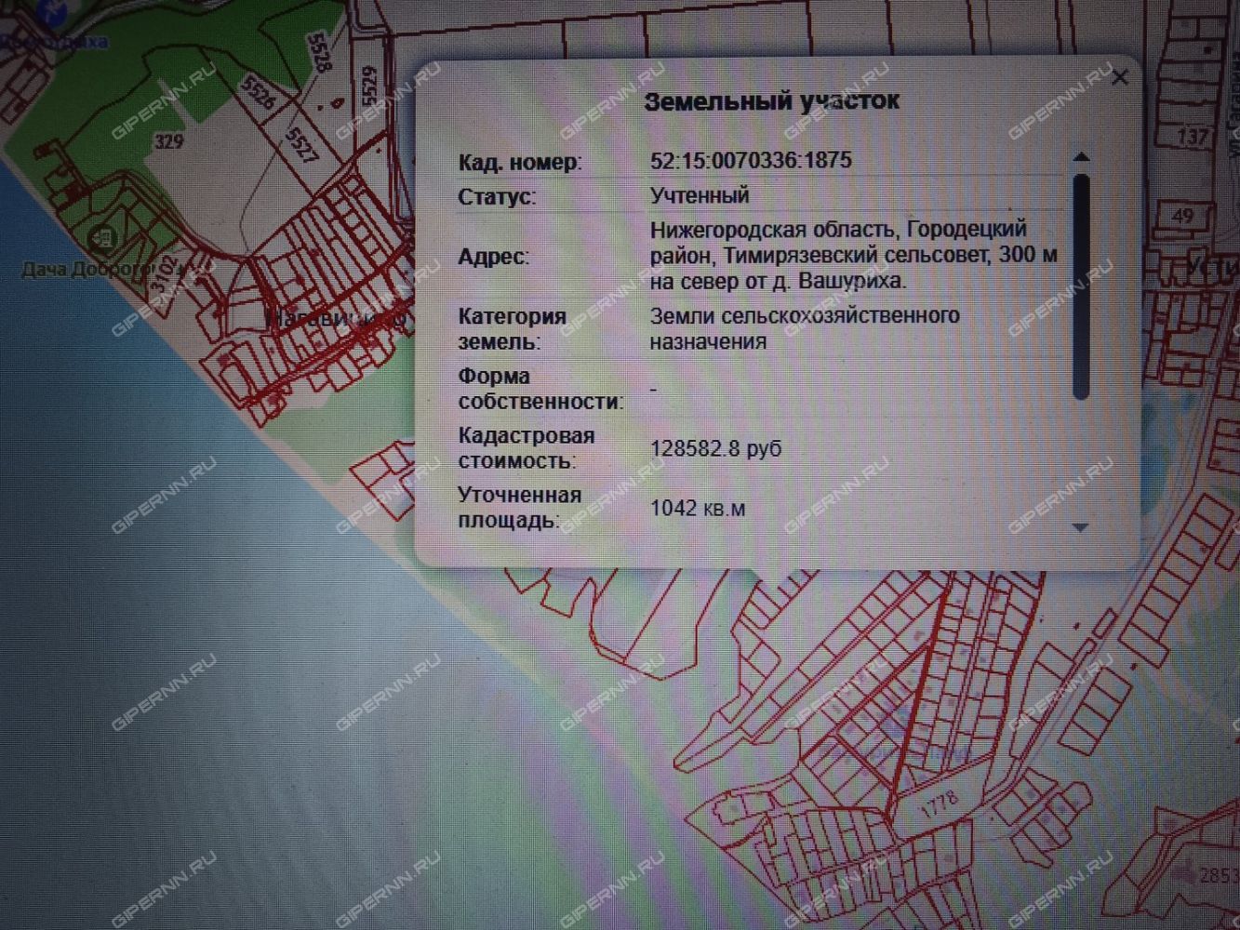Click the popup scrollbar up arrow
Screen dimensions: 1240x930
[x=1080, y=157]
